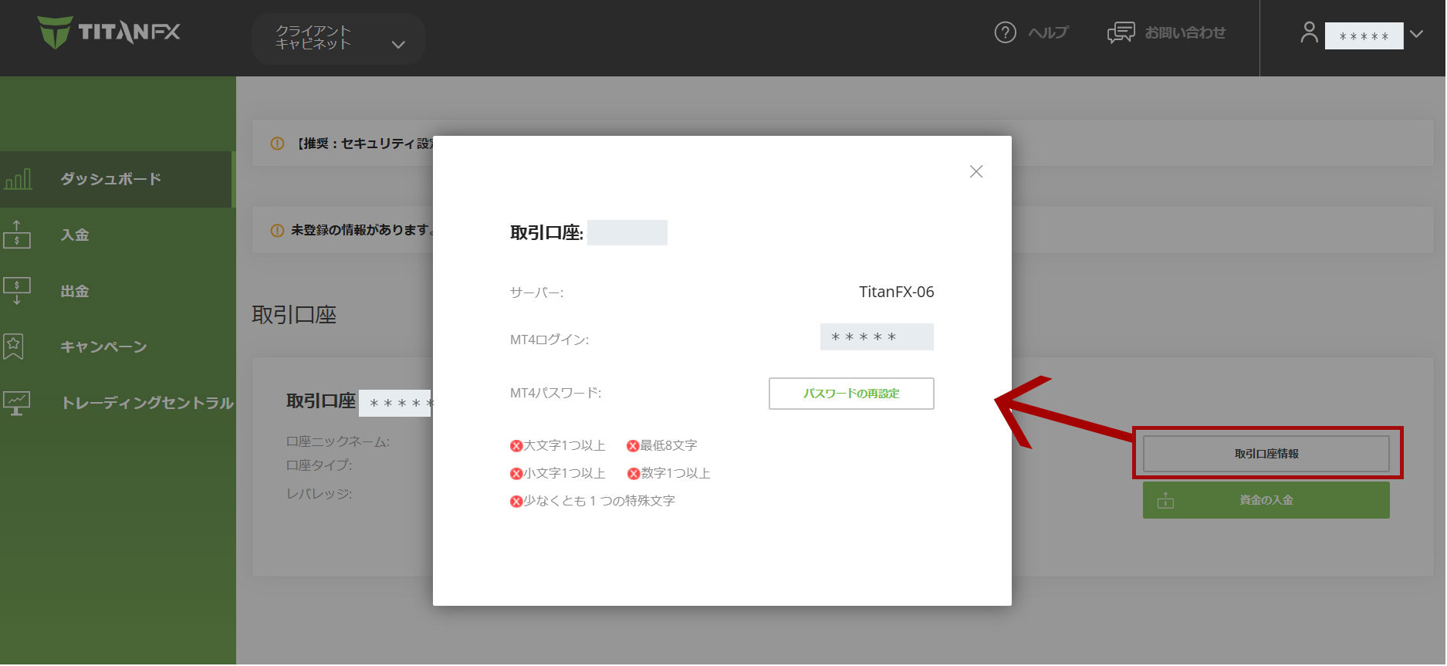Screen dimensions: 1447x666
Task: Click the お問い合わせ chat bubble icon
Action: point(1121,32)
